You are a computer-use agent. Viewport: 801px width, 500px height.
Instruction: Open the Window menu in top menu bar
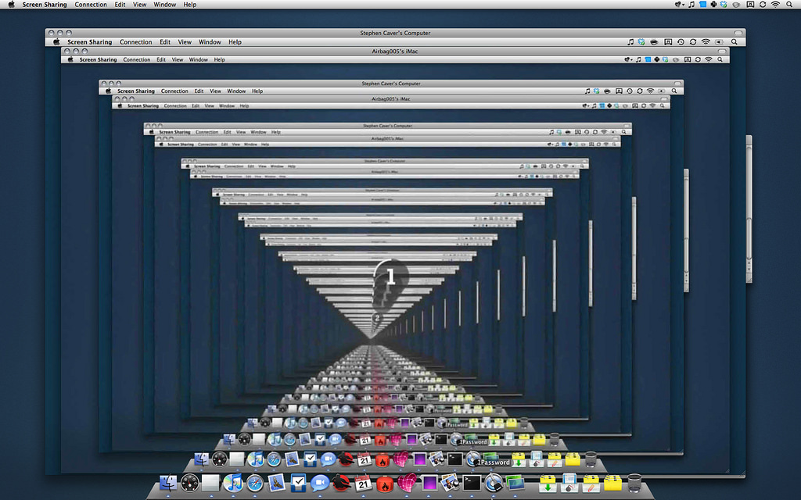pyautogui.click(x=165, y=5)
